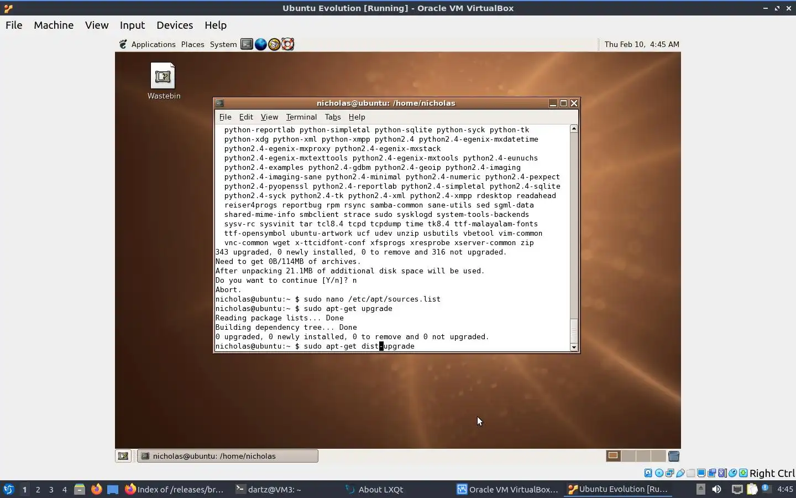The height and width of the screenshot is (498, 796).
Task: Open the Evolution mail launcher icon in the guest panel
Action: [274, 44]
